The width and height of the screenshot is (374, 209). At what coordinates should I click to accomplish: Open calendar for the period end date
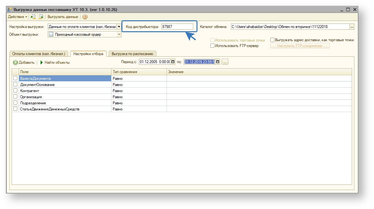tap(217, 62)
